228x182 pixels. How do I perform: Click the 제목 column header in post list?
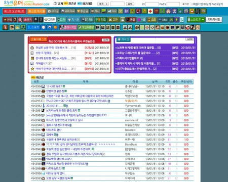point(86,81)
